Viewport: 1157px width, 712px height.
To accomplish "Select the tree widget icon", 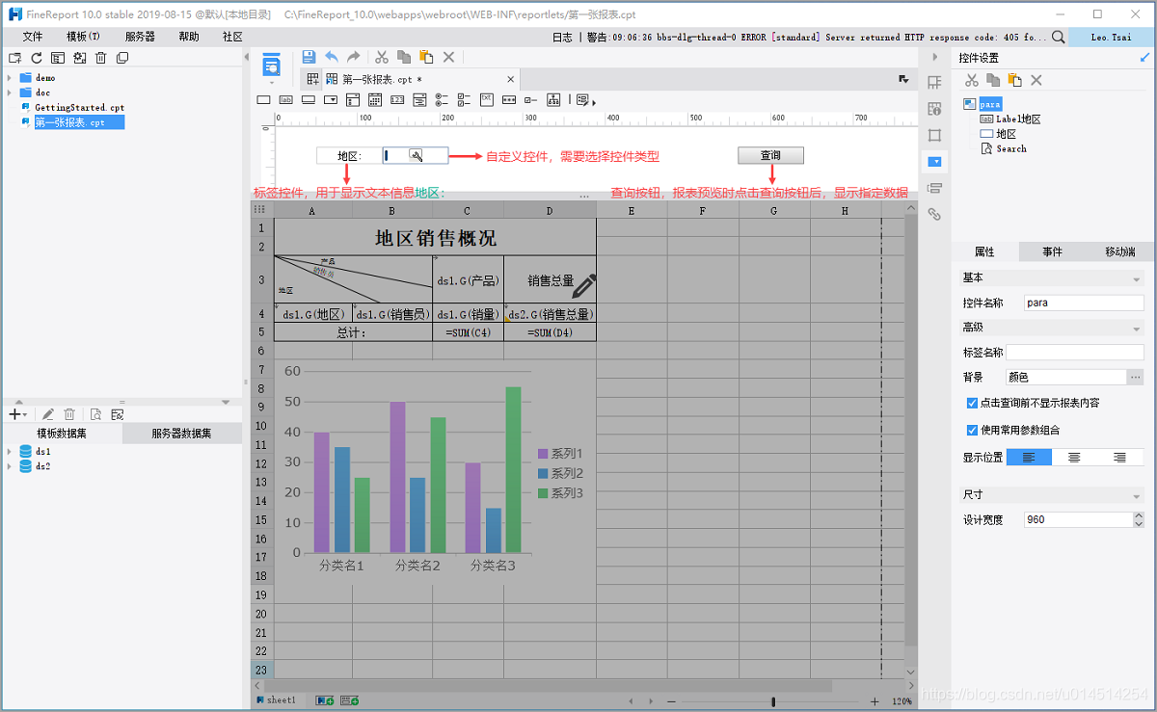I will (553, 99).
